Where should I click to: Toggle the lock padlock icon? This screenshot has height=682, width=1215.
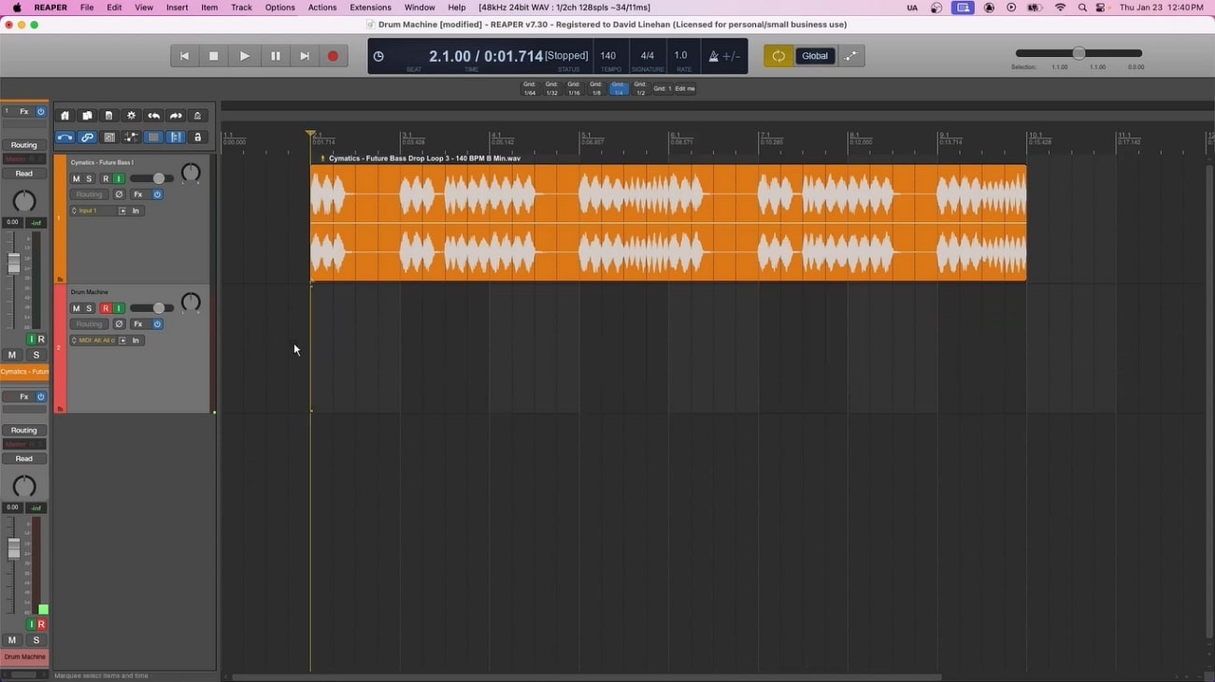point(197,137)
